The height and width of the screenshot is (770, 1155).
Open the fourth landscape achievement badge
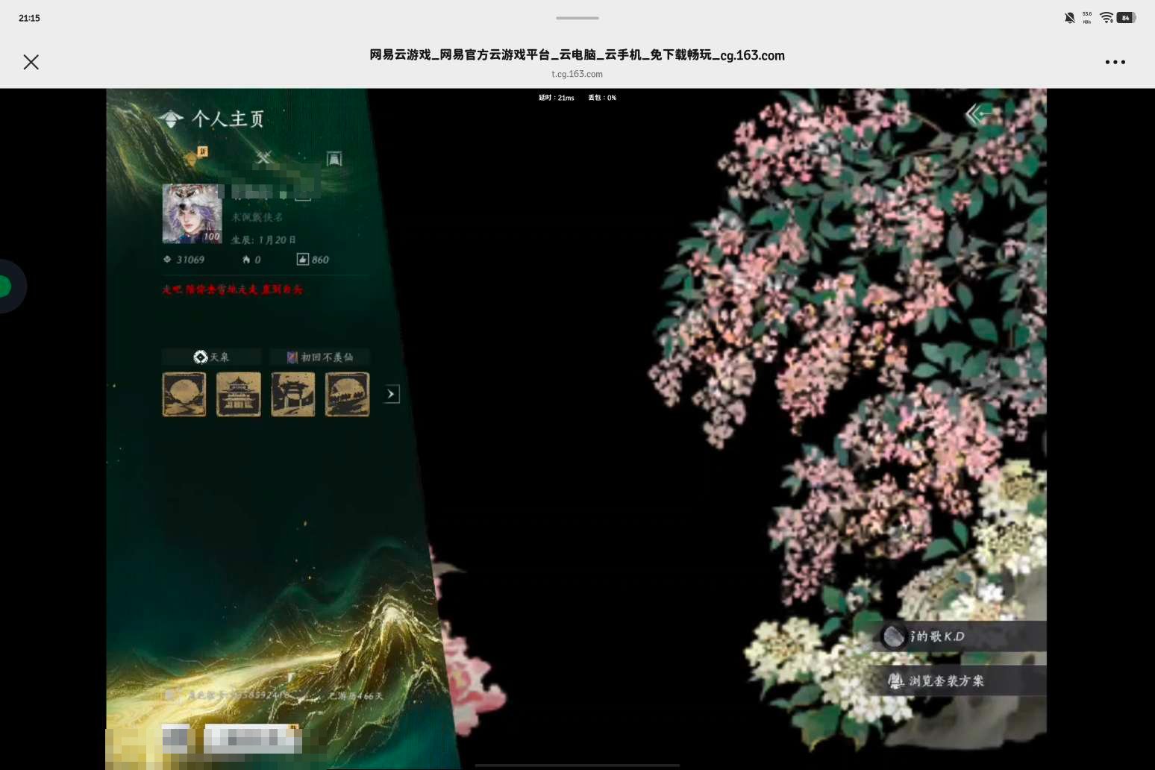coord(348,394)
